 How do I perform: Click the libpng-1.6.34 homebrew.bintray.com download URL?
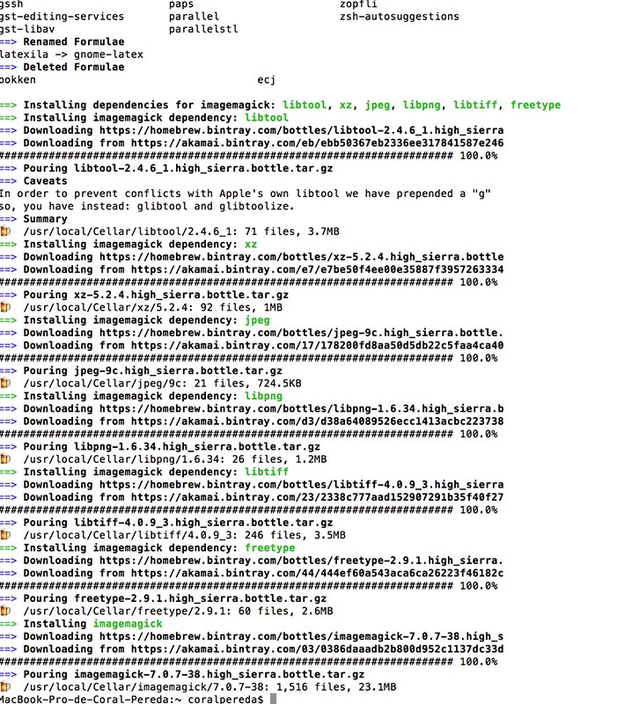click(301, 408)
